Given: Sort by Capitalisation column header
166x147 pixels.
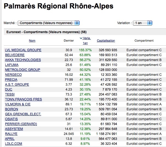Looking at the screenshot, I should pyautogui.click(x=106, y=41).
